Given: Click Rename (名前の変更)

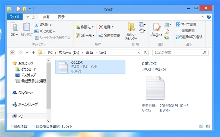Looking at the screenshot, I should [x=109, y=35].
